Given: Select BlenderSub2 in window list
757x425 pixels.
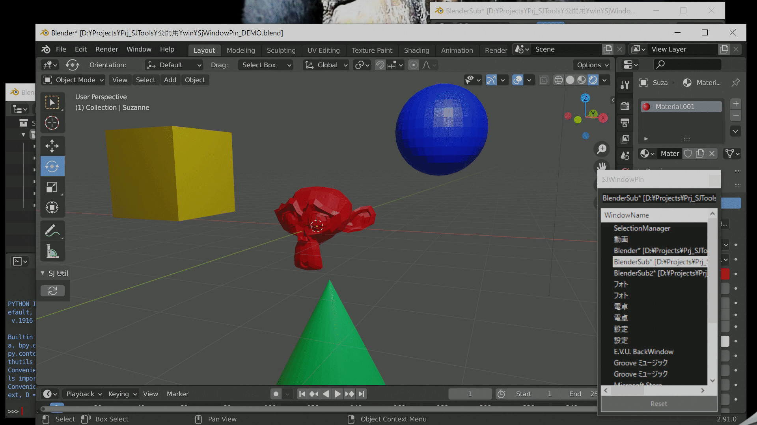Looking at the screenshot, I should point(659,273).
